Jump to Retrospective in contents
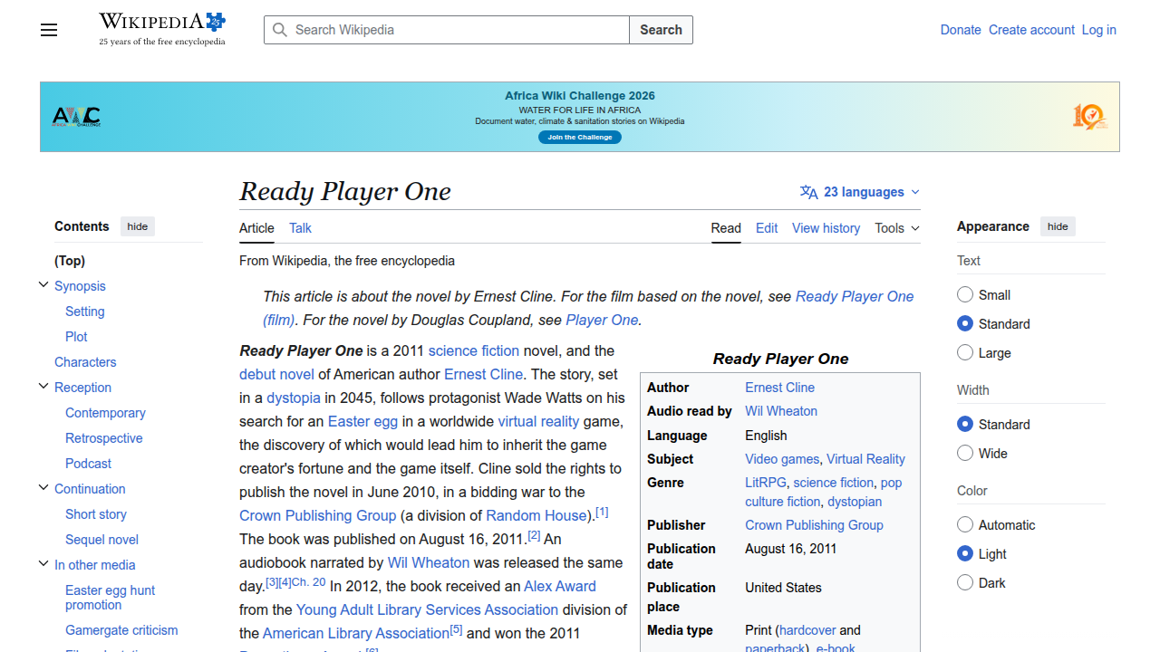The width and height of the screenshot is (1160, 652). (x=104, y=438)
